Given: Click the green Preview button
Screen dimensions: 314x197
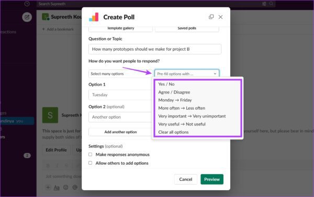Looking at the screenshot, I should tap(212, 179).
